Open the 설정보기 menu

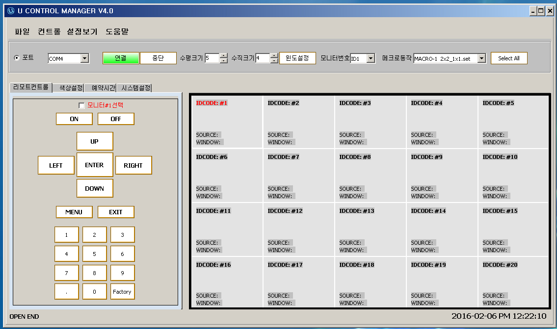pos(82,31)
